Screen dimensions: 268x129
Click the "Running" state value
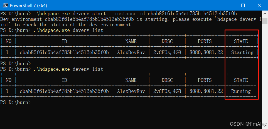pyautogui.click(x=241, y=91)
